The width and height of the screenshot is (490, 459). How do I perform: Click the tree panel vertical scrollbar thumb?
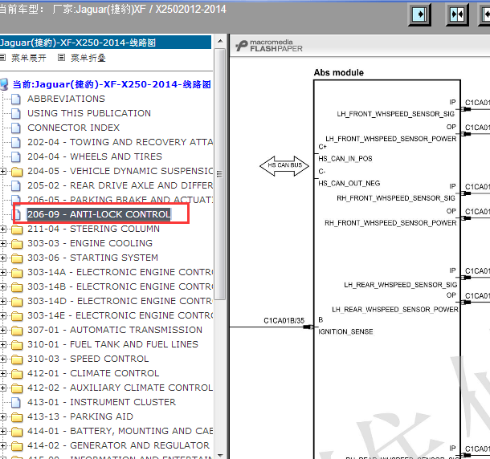click(x=220, y=173)
